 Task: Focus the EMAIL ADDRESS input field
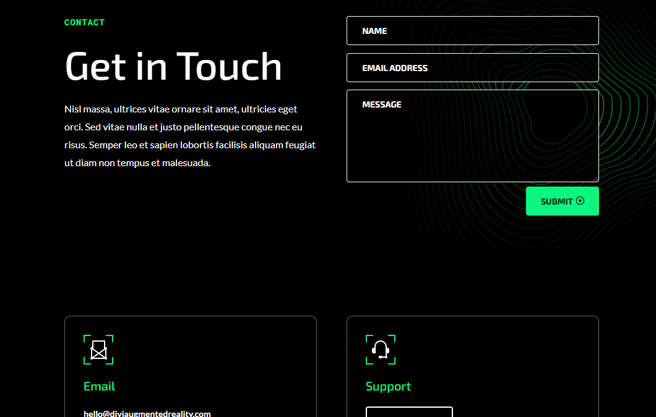click(472, 67)
